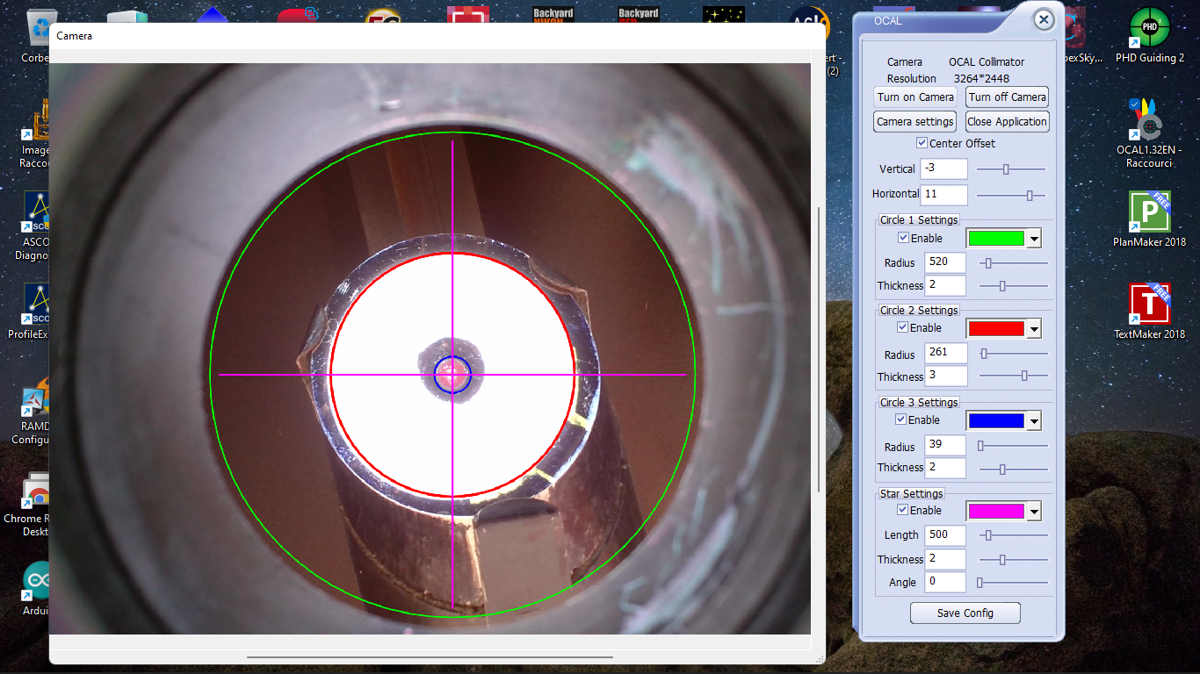Click the Camera window vertical scrollbar
The width and height of the screenshot is (1200, 674).
coord(819,349)
